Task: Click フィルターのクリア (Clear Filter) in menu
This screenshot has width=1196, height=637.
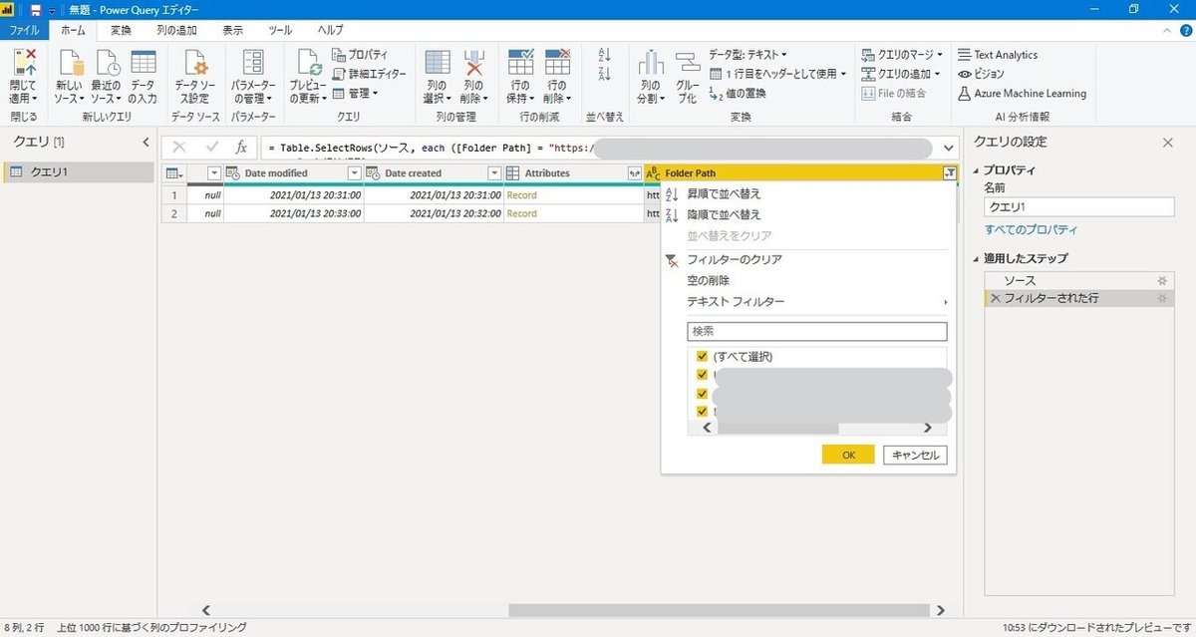Action: pyautogui.click(x=734, y=259)
